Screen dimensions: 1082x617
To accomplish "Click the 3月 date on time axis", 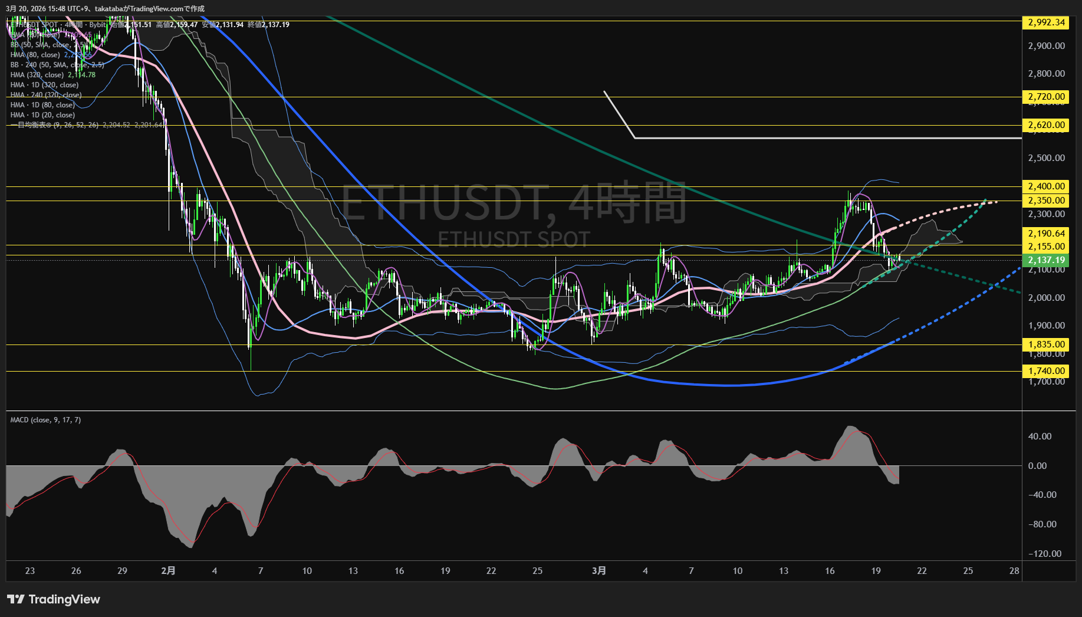I will (598, 570).
